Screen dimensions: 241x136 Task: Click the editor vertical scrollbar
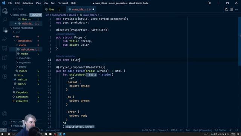tap(239, 41)
